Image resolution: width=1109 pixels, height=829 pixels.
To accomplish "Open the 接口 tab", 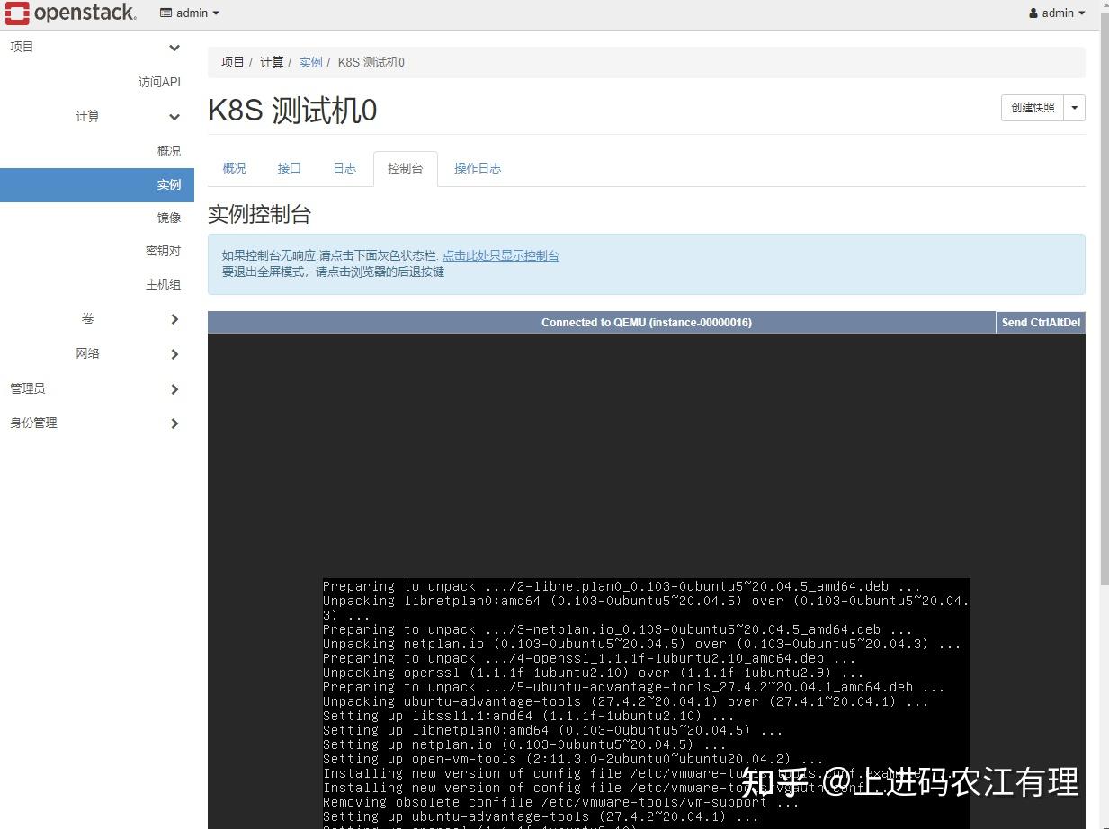I will point(289,168).
